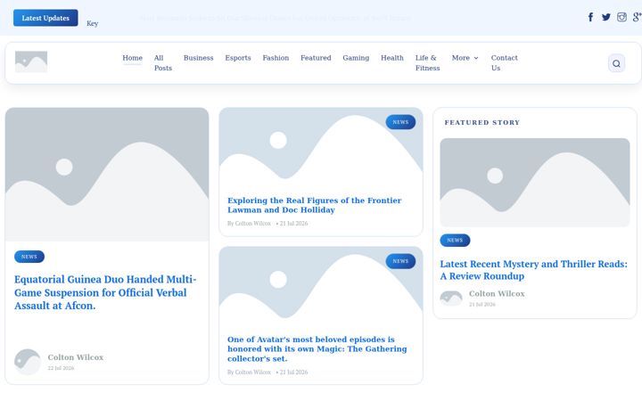Open the Health category
Viewport: 642px width, 401px height.
(391, 58)
